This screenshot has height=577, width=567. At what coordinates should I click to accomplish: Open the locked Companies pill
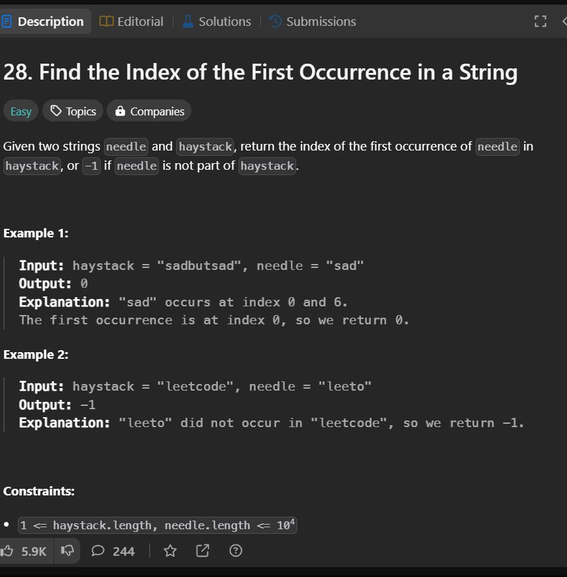tap(149, 111)
